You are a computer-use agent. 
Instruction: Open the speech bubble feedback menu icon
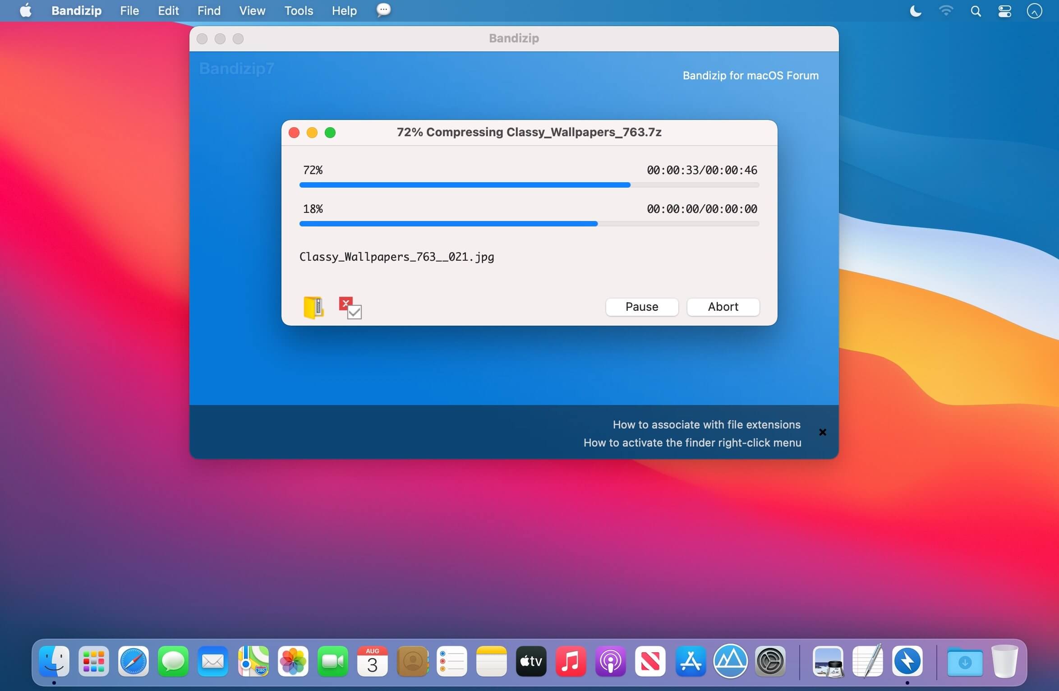383,10
